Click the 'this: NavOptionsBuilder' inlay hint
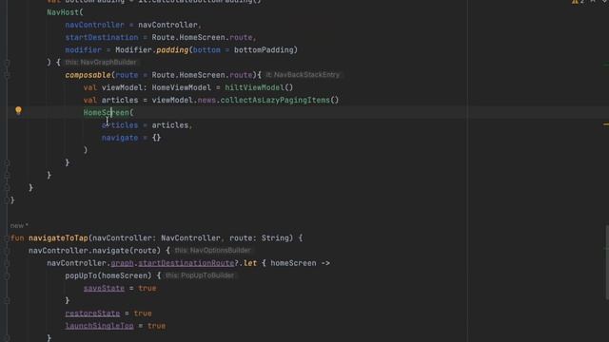 coord(212,251)
